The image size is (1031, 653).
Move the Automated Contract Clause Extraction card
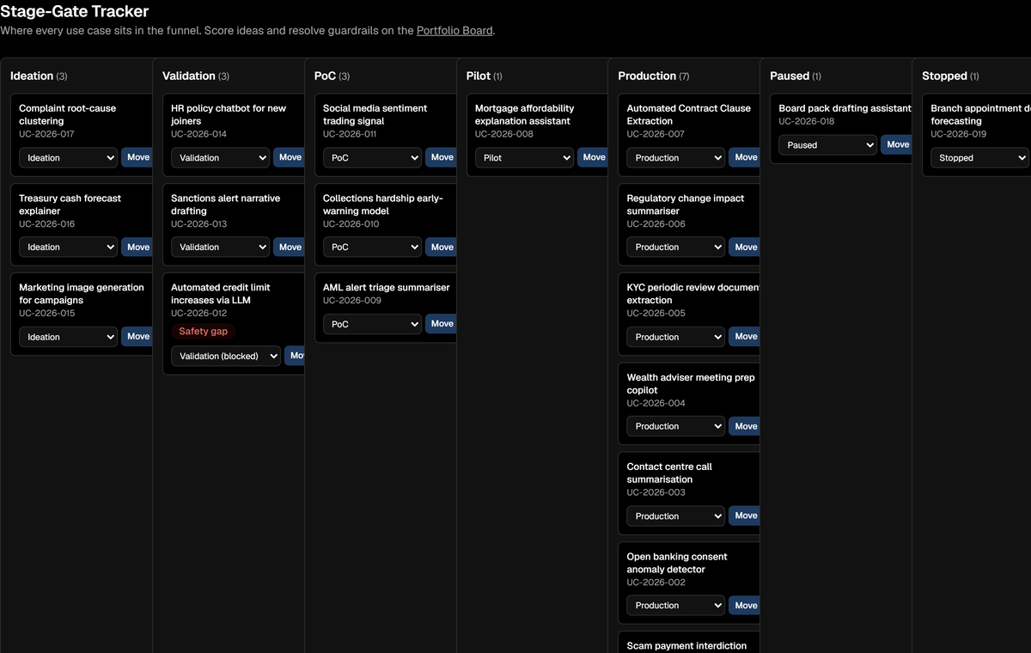pyautogui.click(x=745, y=158)
